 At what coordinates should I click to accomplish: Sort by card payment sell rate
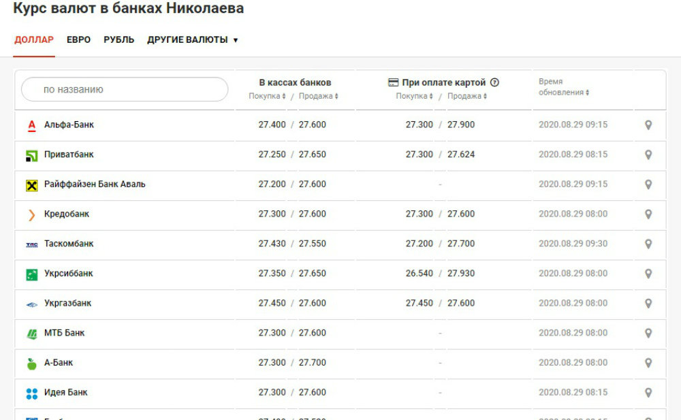pyautogui.click(x=466, y=97)
